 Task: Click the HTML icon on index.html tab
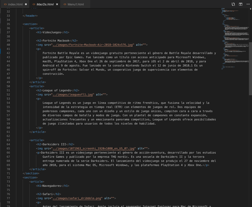click(x=6, y=4)
